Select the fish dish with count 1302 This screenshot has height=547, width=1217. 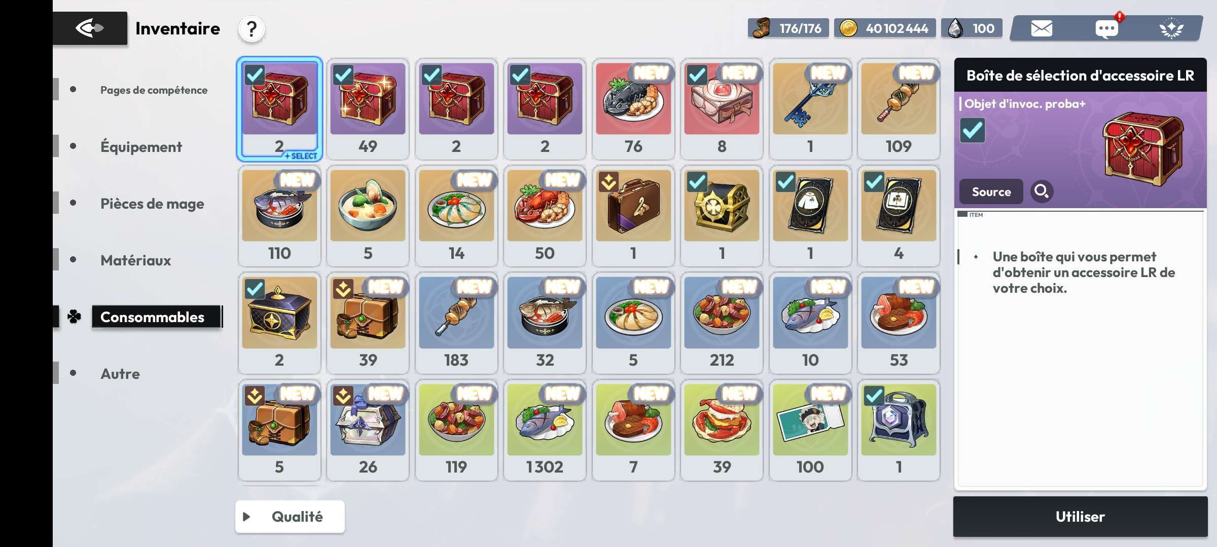545,429
